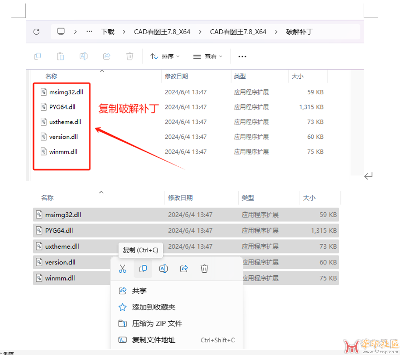
Task: Sort by lower 修改日期 column header
Action: 180,198
